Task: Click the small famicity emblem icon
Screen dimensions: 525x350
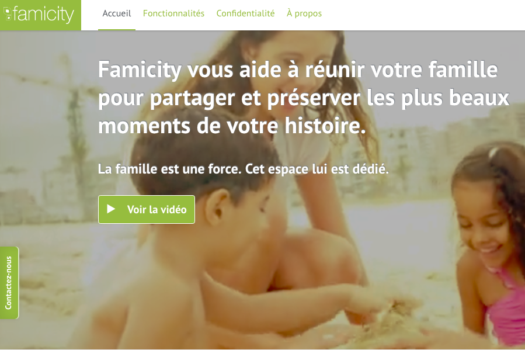Action: point(8,14)
